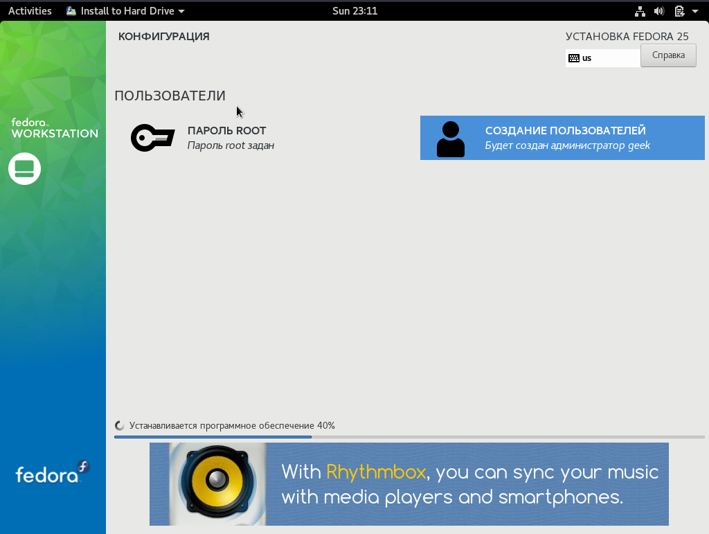This screenshot has width=709, height=534.
Task: Open the Install to Hard Drive dropdown arrow
Action: pyautogui.click(x=181, y=11)
